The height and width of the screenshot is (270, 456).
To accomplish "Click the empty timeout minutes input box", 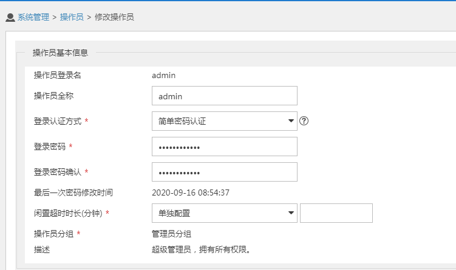I will click(336, 213).
